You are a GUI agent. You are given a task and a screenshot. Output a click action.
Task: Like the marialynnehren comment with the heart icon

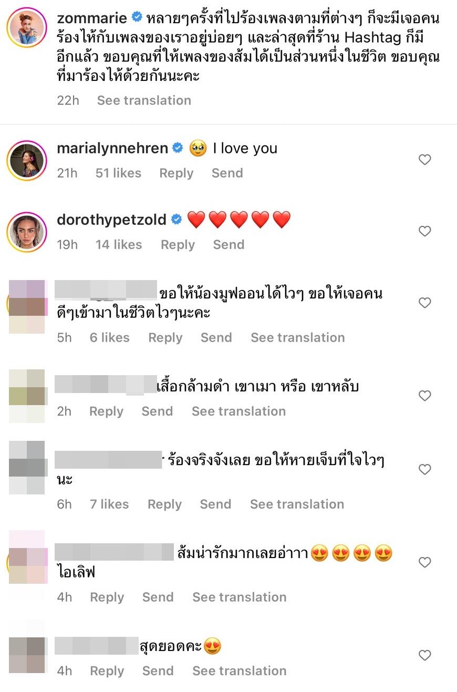pyautogui.click(x=424, y=160)
